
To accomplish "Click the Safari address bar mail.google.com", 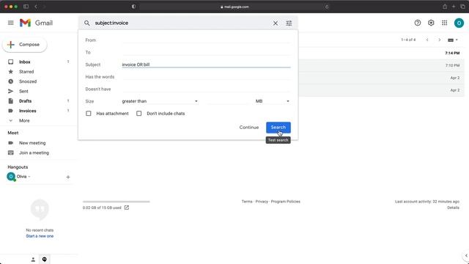I will click(234, 7).
